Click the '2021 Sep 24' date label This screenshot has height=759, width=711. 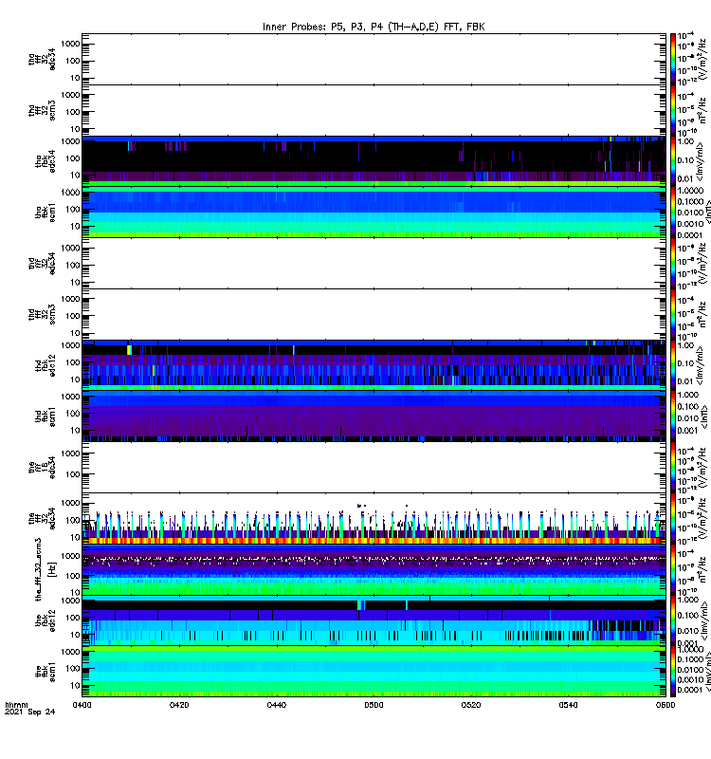[x=30, y=713]
